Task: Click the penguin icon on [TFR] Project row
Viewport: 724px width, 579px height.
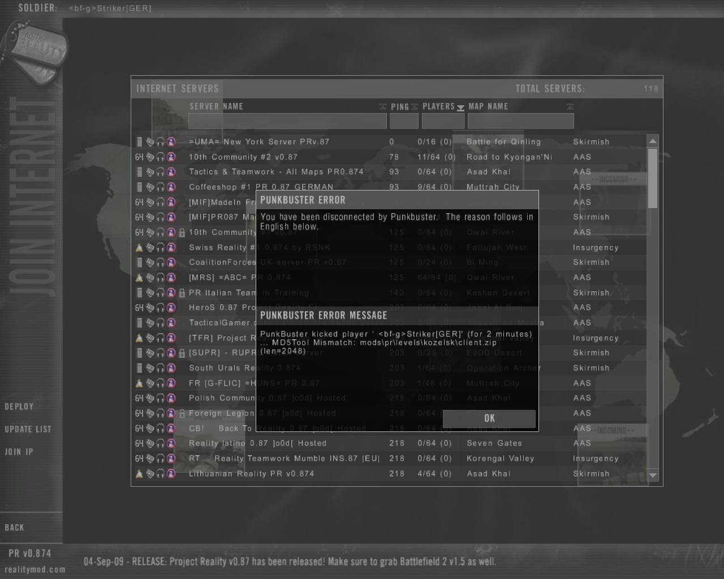Action: click(x=139, y=338)
